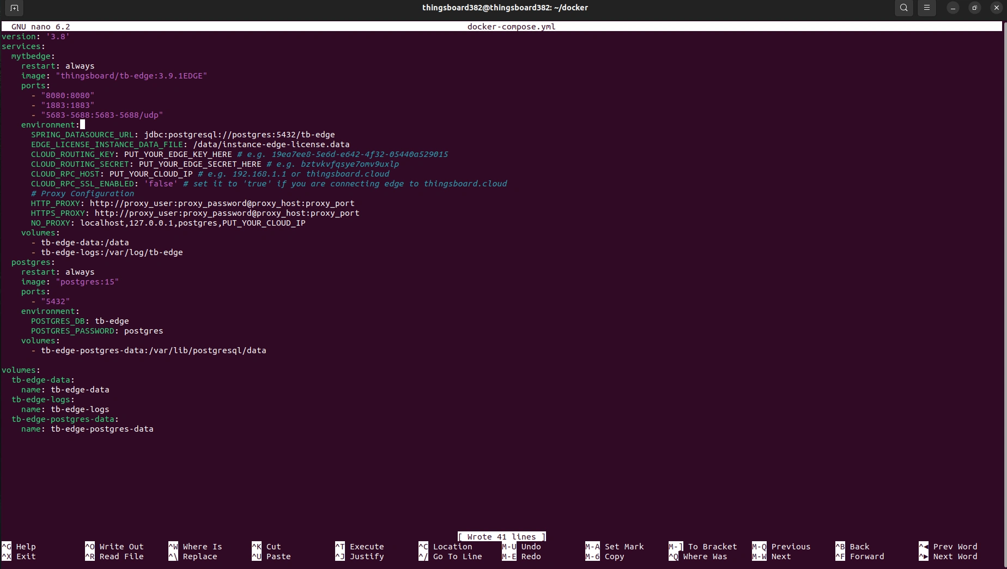Place cursor on PUT_YOUR_EDGE_SECRET_HERE value
This screenshot has width=1007, height=569.
(x=199, y=164)
